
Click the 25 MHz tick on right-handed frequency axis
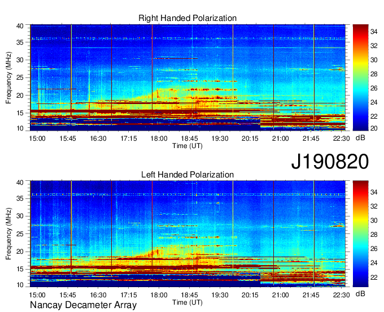(20, 77)
